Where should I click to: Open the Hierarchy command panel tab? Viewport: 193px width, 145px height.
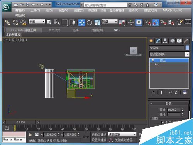click(x=165, y=41)
